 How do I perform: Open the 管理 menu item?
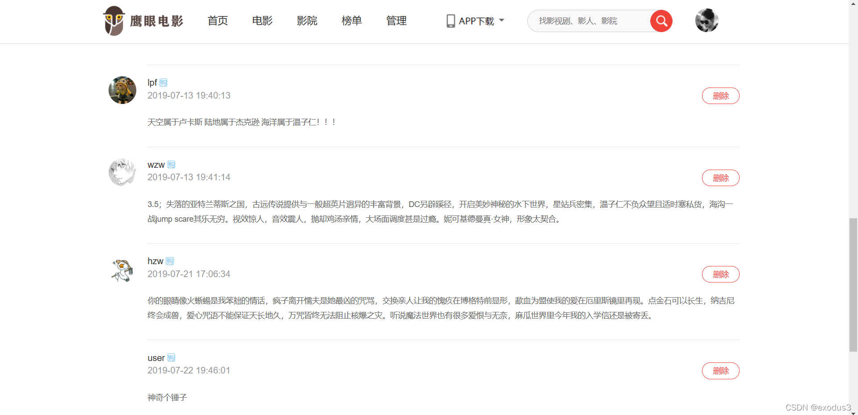click(396, 21)
